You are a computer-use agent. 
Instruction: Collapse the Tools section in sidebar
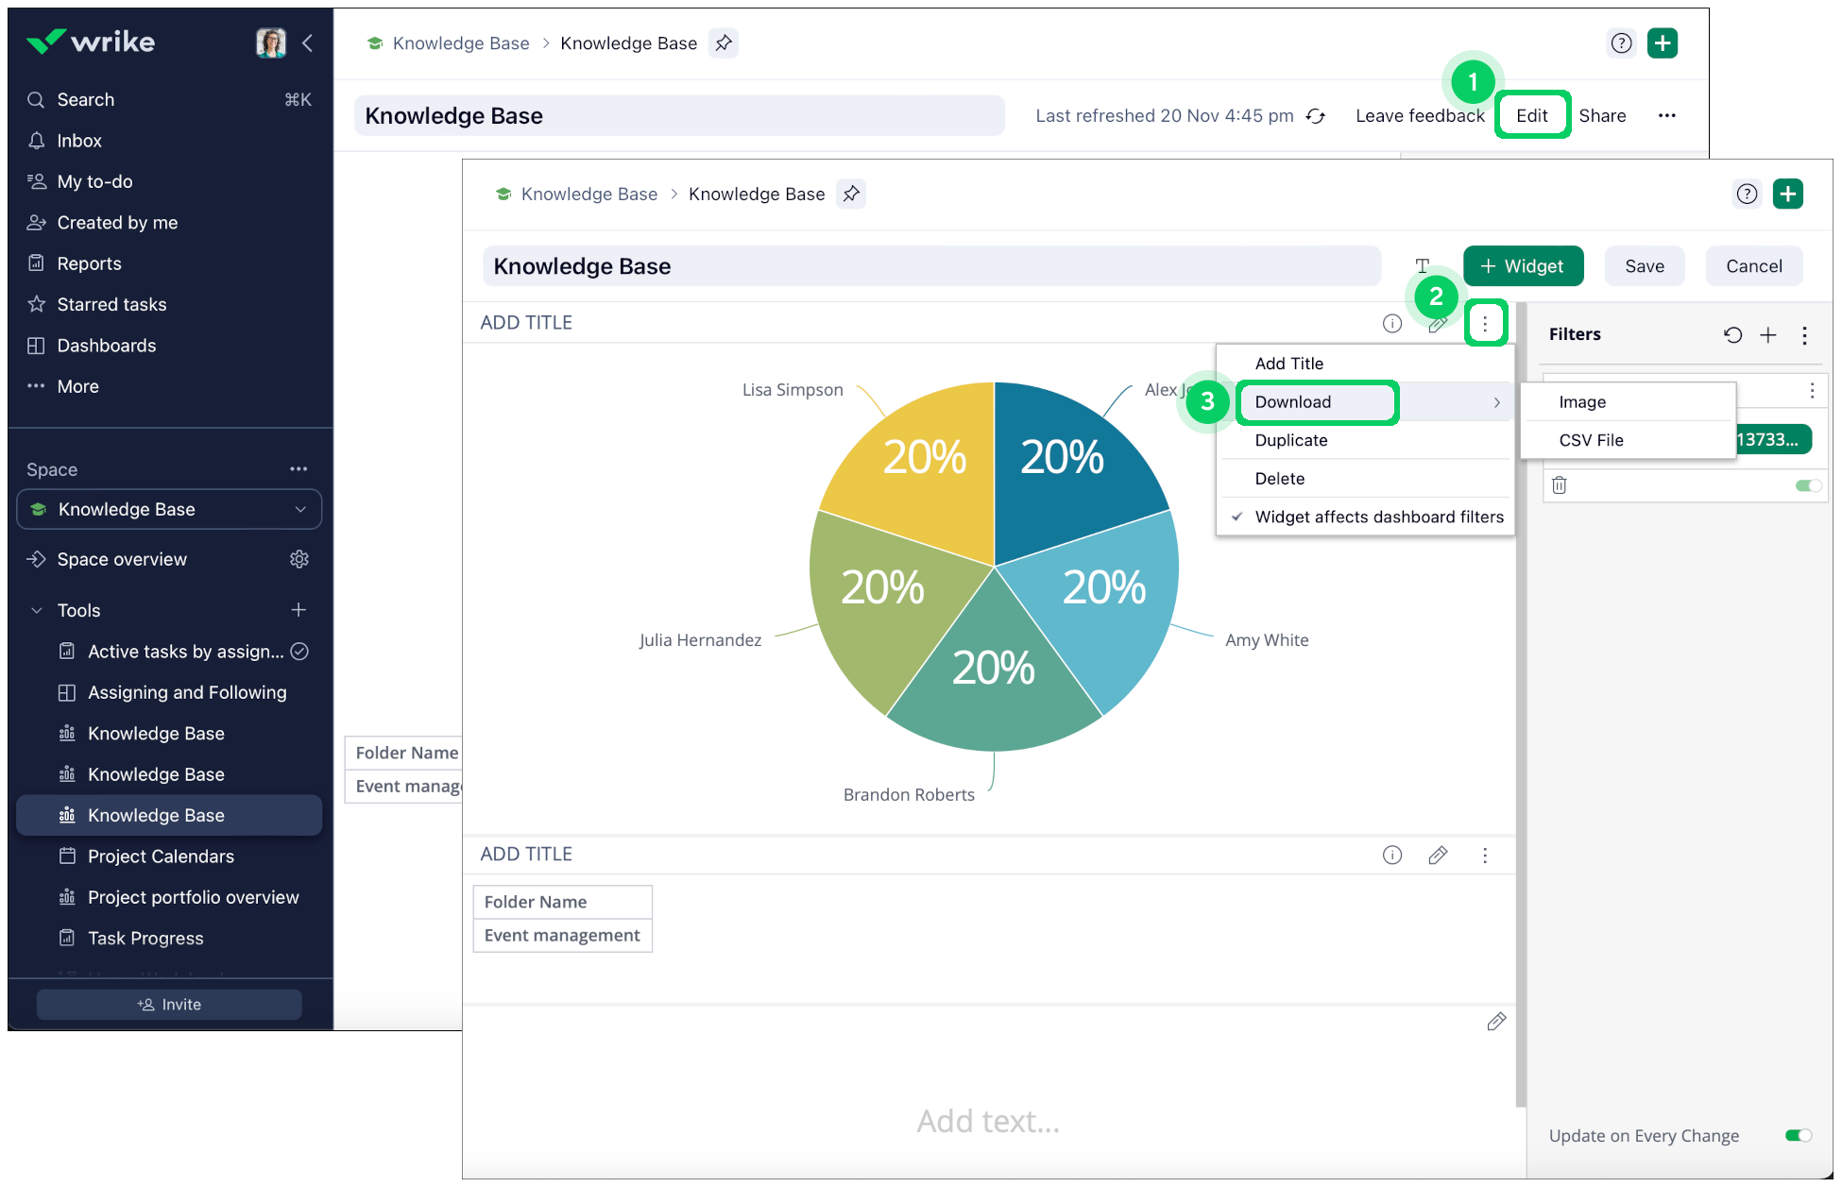pos(37,610)
